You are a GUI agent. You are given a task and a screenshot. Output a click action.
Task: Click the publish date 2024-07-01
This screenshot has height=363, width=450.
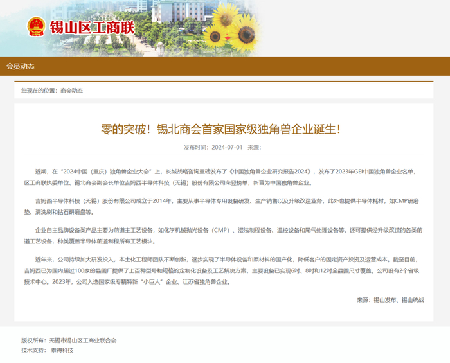pyautogui.click(x=227, y=147)
